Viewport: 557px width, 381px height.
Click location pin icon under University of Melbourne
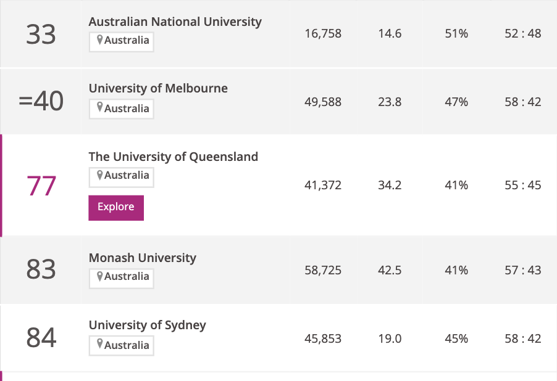coord(100,109)
